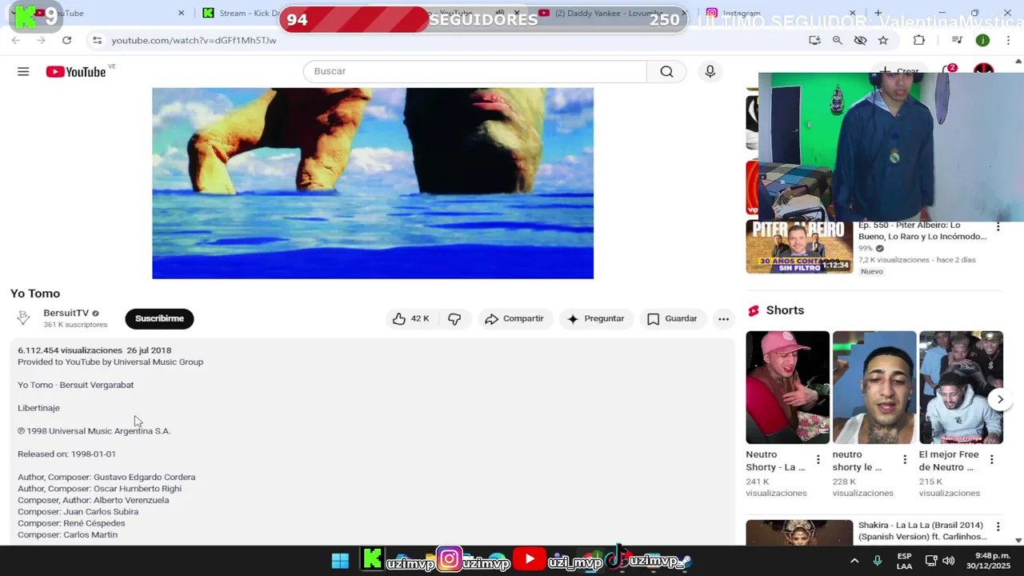Open options menu for Ep. 550 video

point(998,227)
